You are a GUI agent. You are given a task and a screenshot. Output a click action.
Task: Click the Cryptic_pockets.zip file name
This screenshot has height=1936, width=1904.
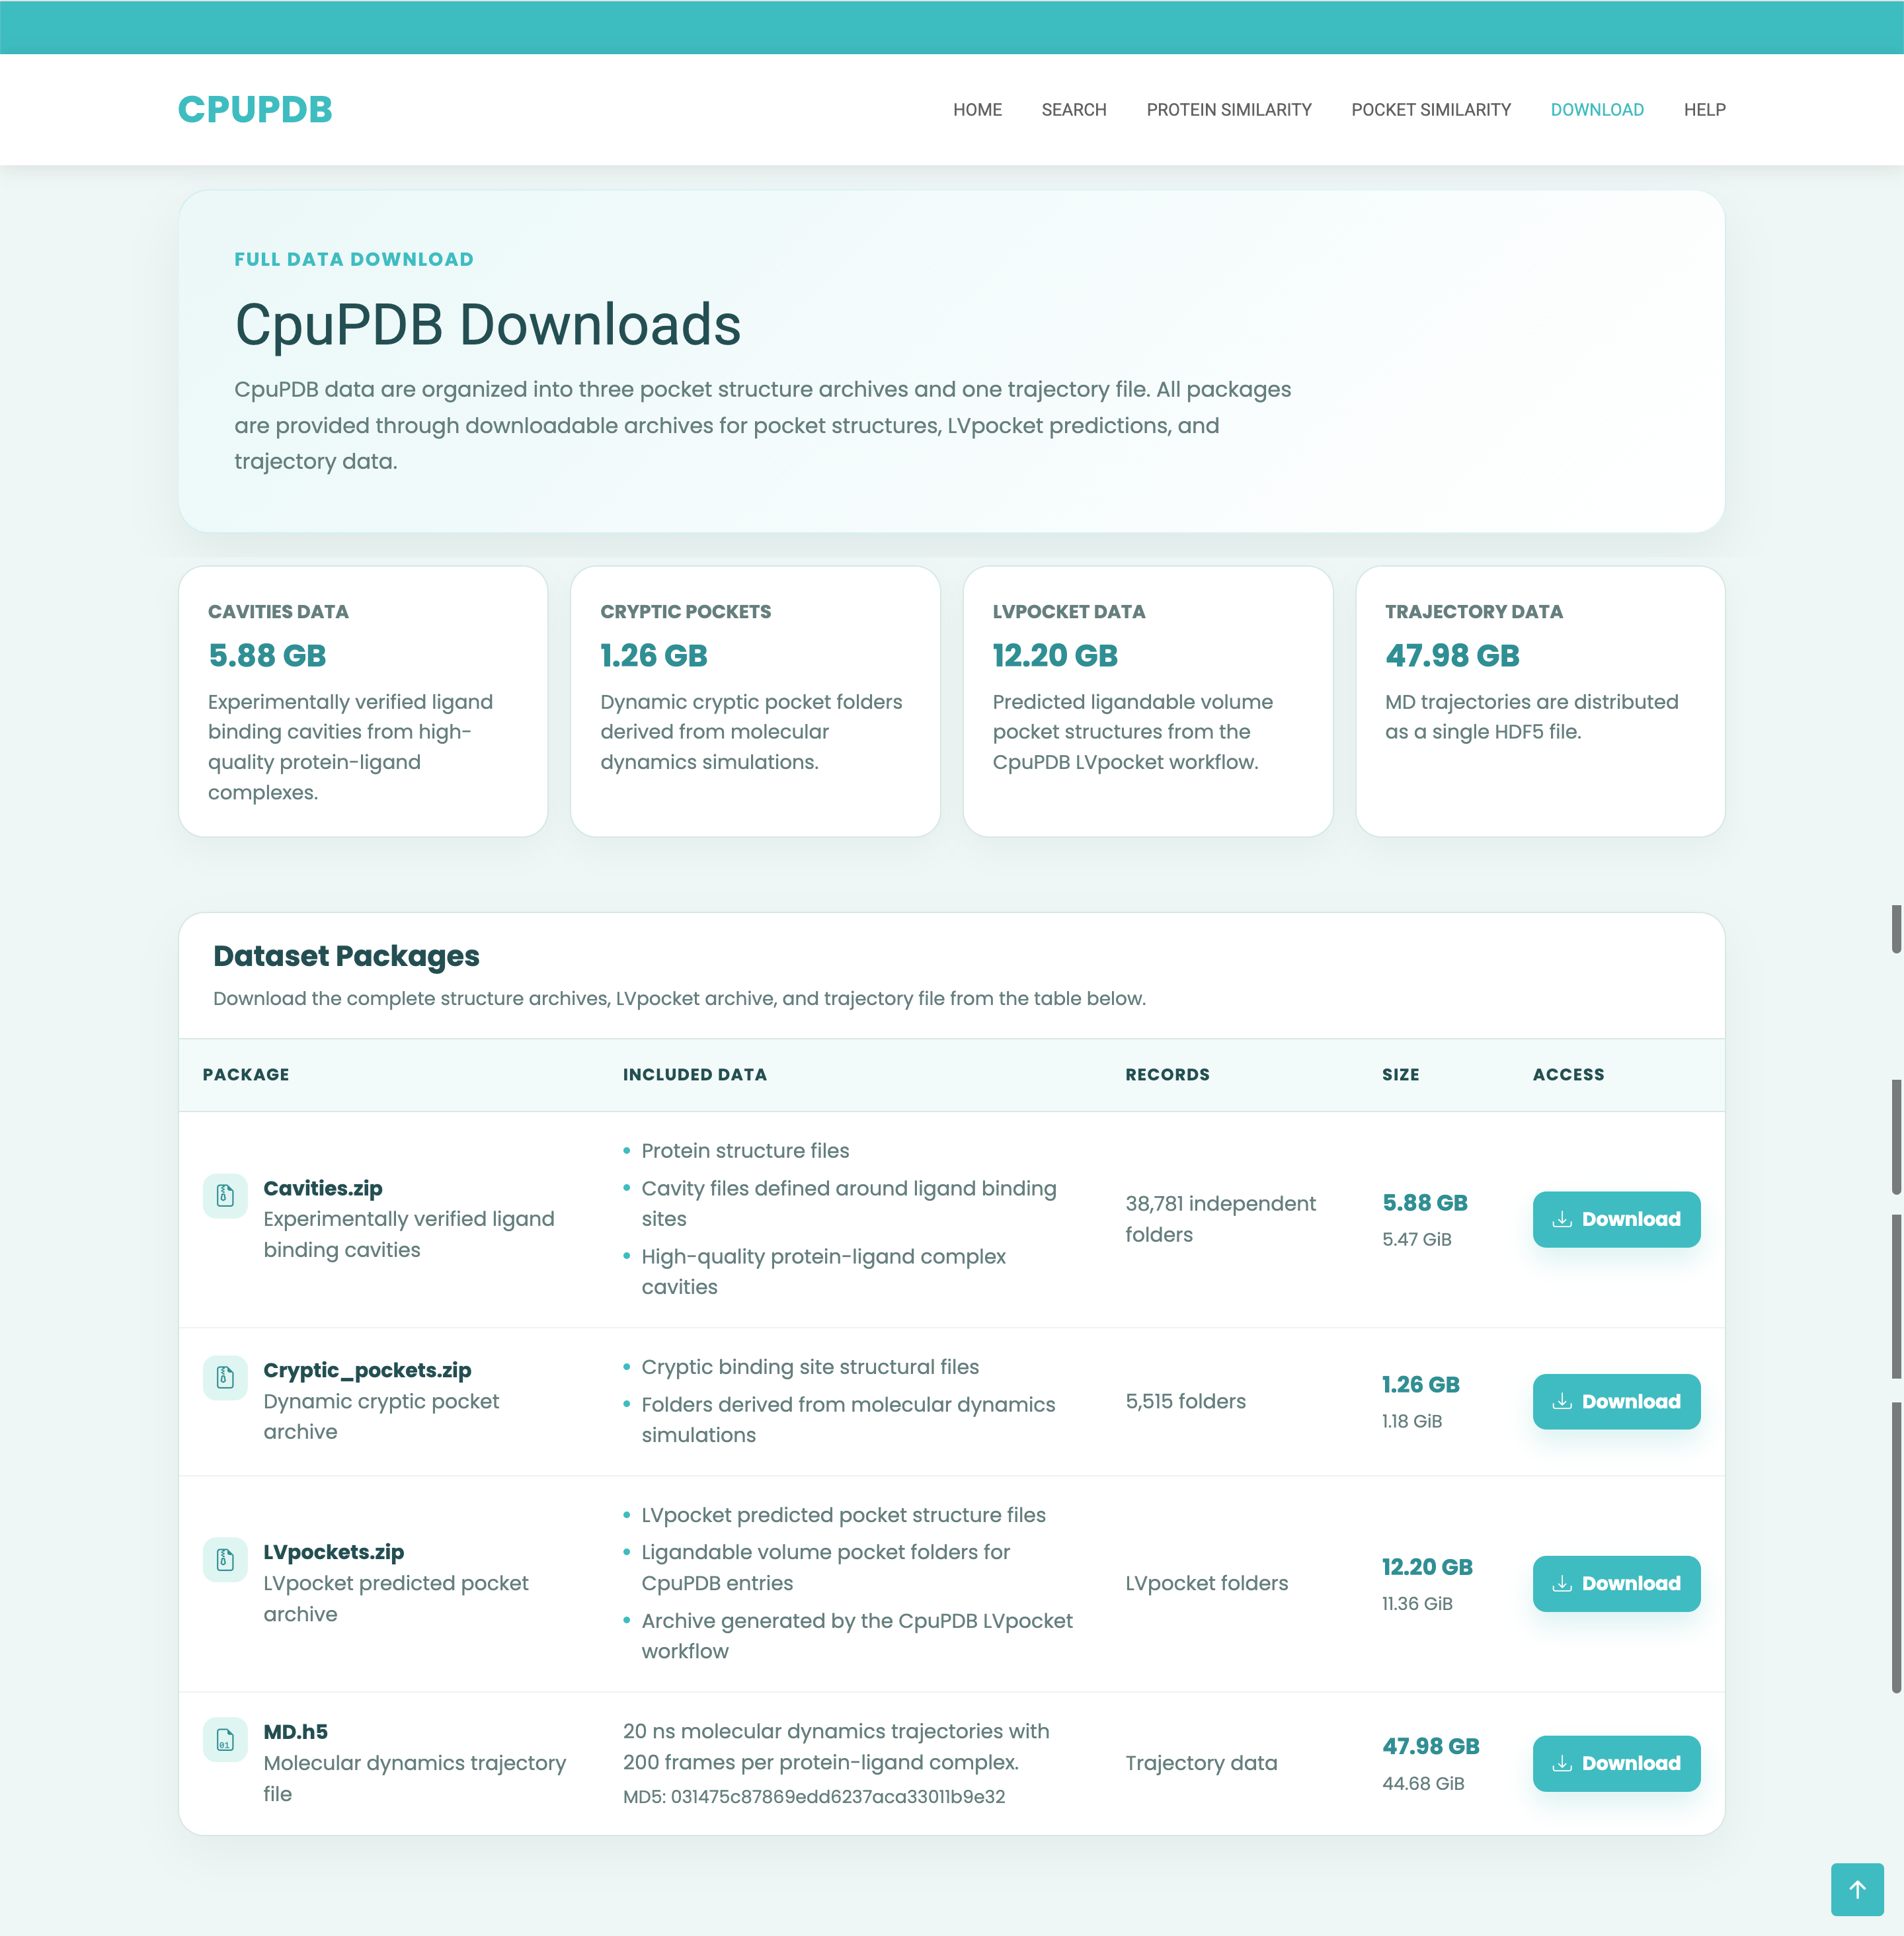[367, 1370]
